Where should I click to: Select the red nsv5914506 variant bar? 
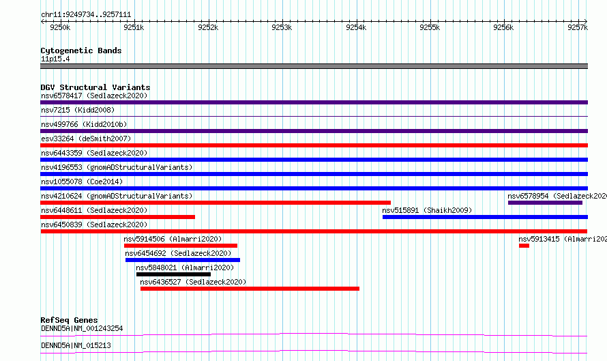[181, 246]
